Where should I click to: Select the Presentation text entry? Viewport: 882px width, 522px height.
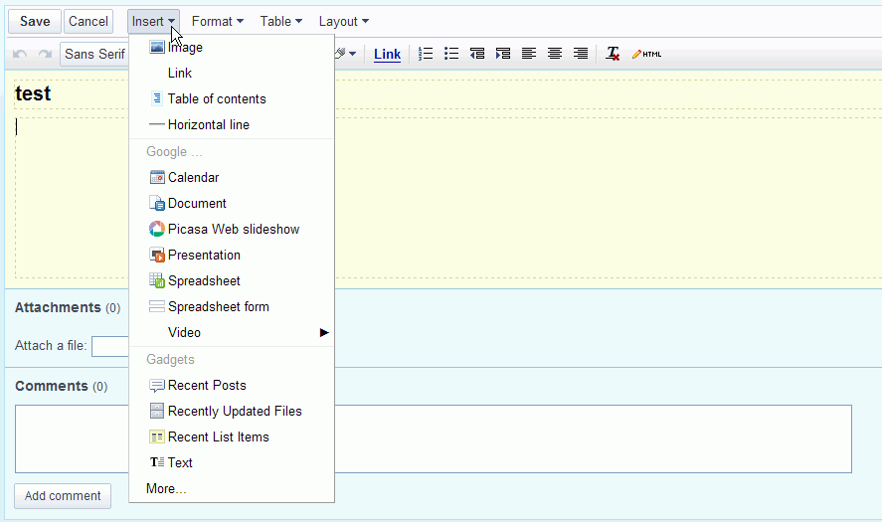204,256
